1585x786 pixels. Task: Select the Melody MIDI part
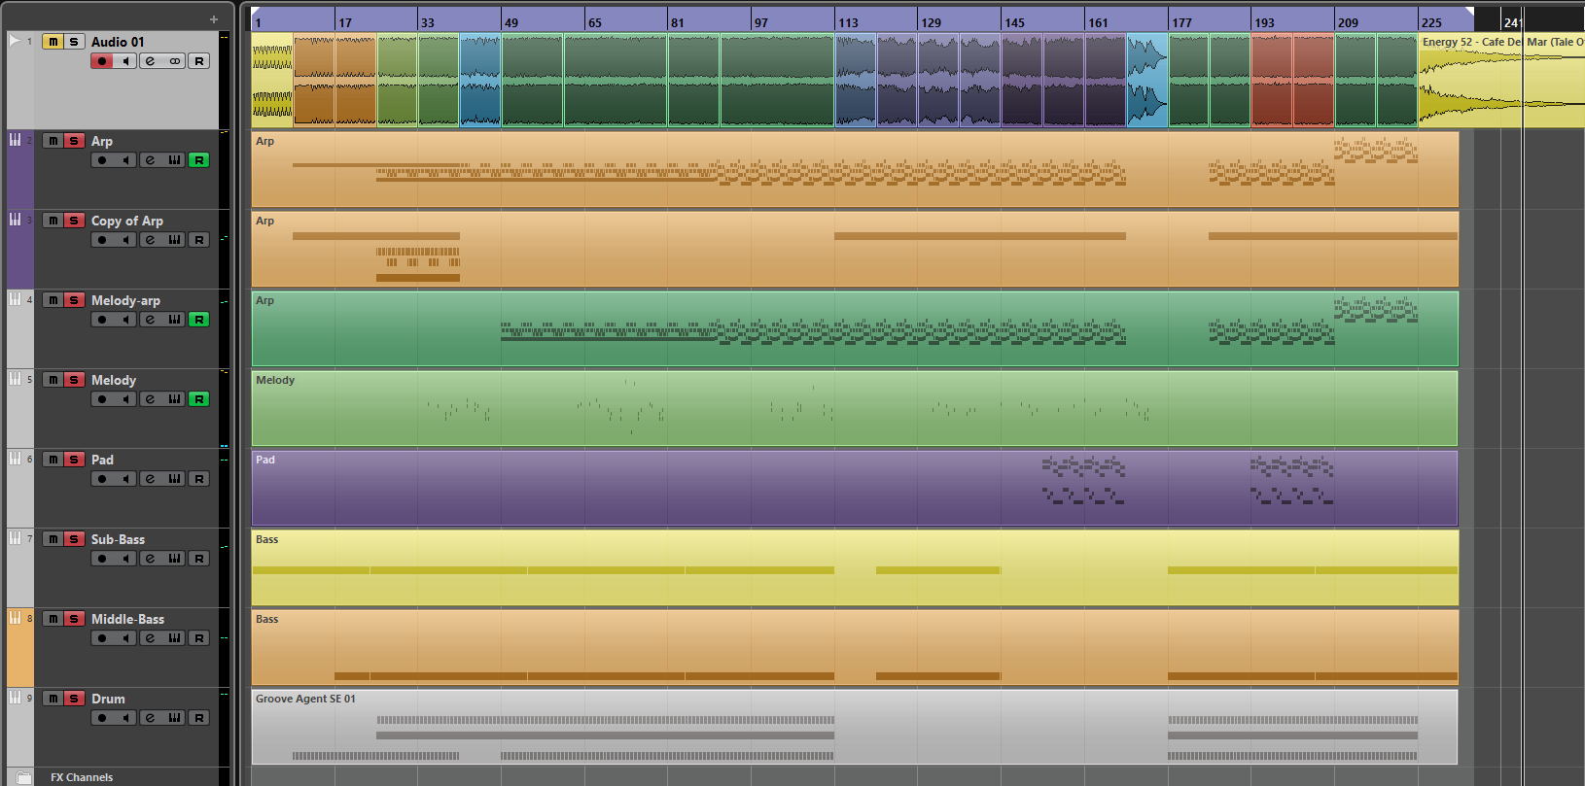coord(855,408)
